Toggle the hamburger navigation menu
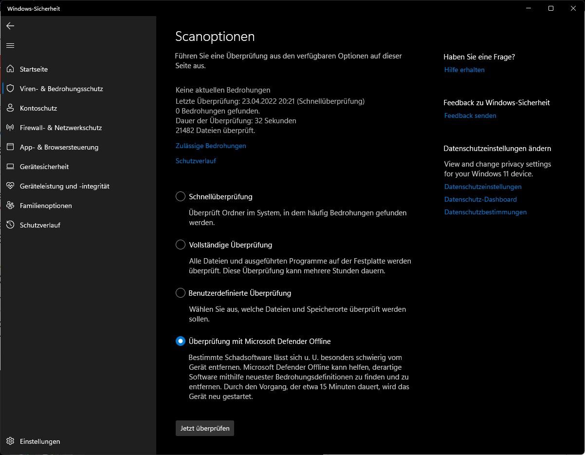This screenshot has height=455, width=585. [x=10, y=46]
